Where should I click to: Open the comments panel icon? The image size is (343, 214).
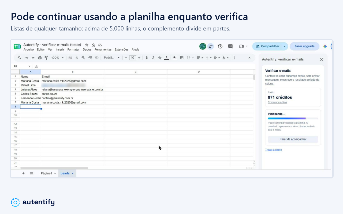230,46
